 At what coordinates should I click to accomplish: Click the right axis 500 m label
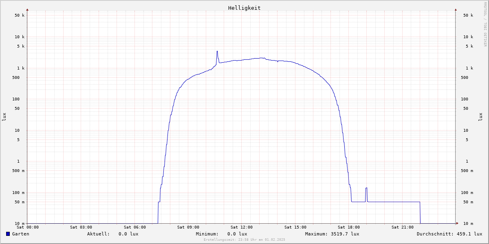[467, 171]
